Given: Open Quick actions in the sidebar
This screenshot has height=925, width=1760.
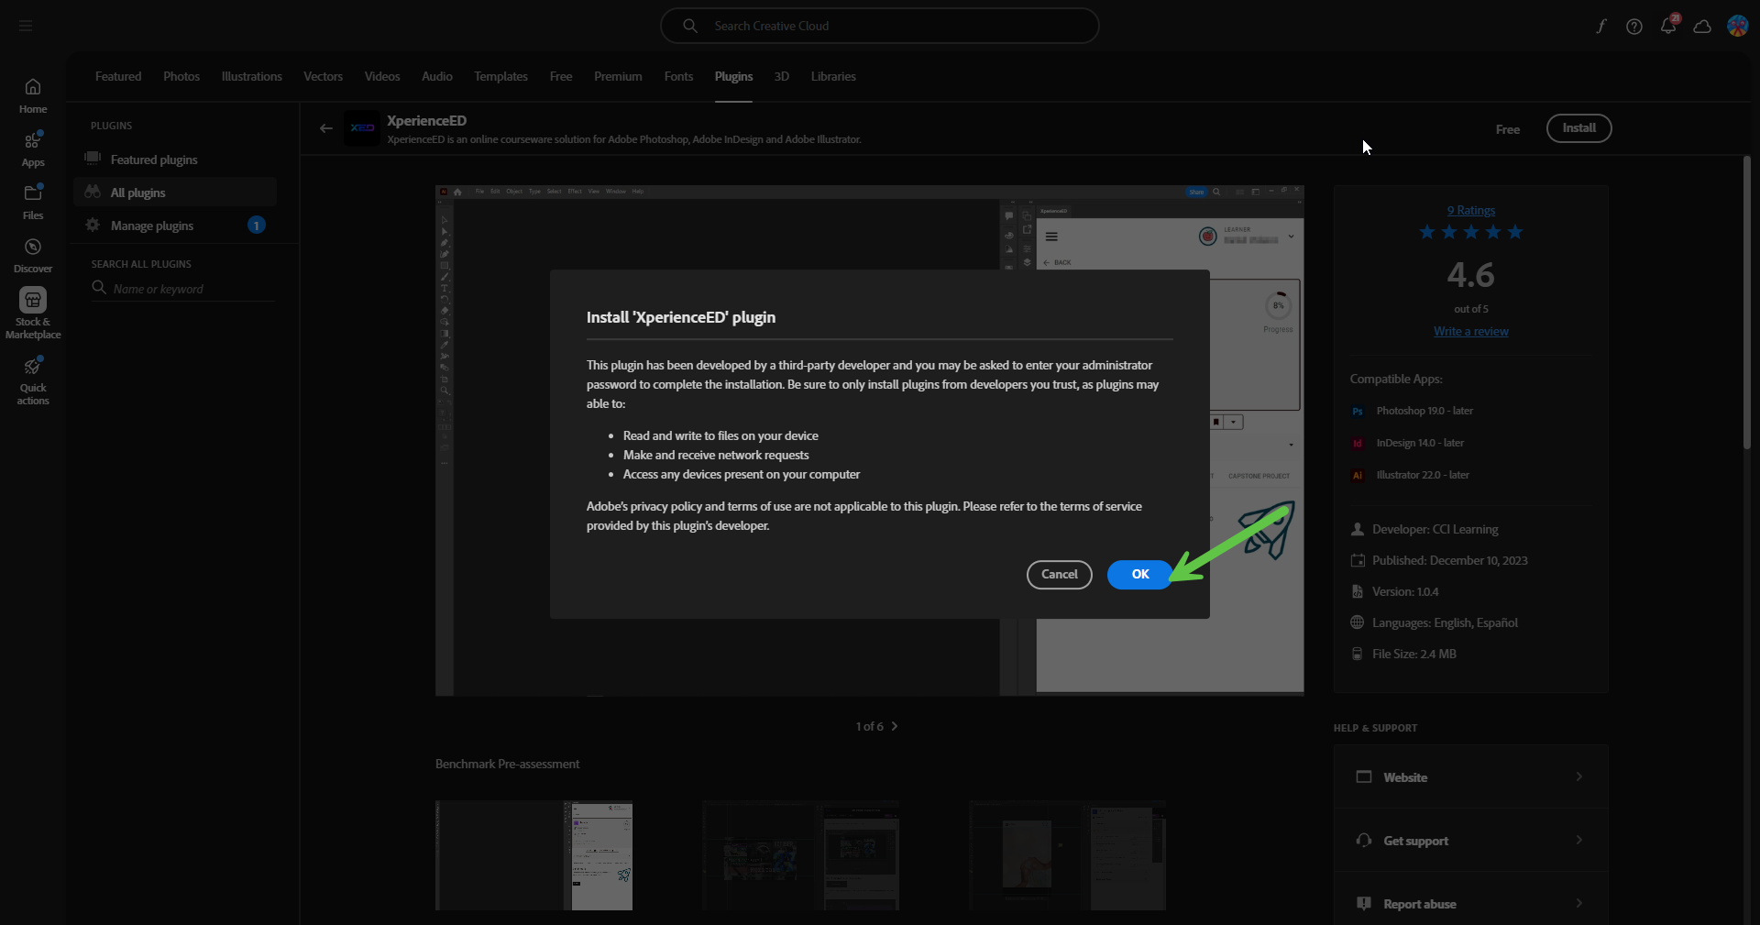Looking at the screenshot, I should (x=33, y=380).
